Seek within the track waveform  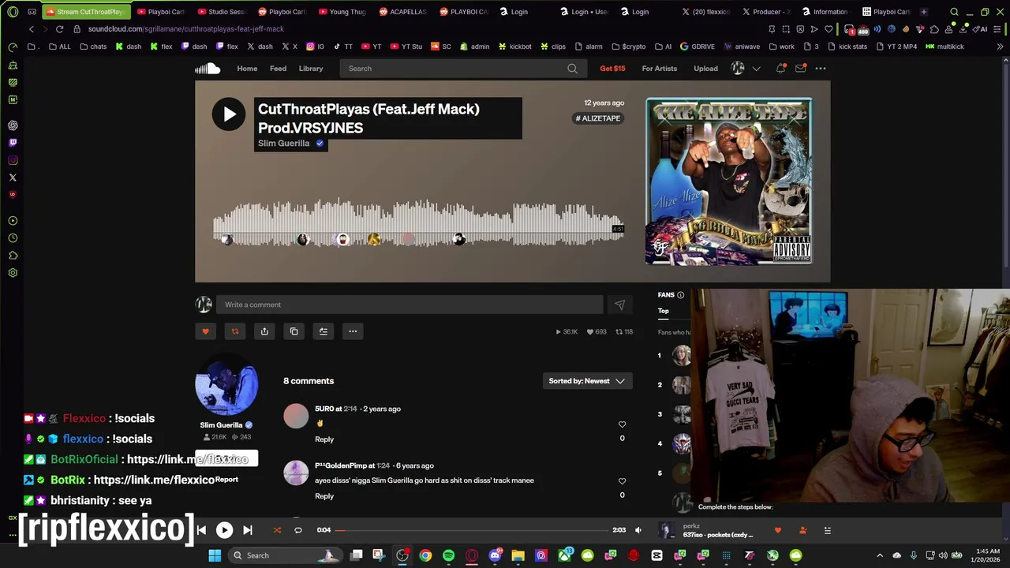pos(418,222)
